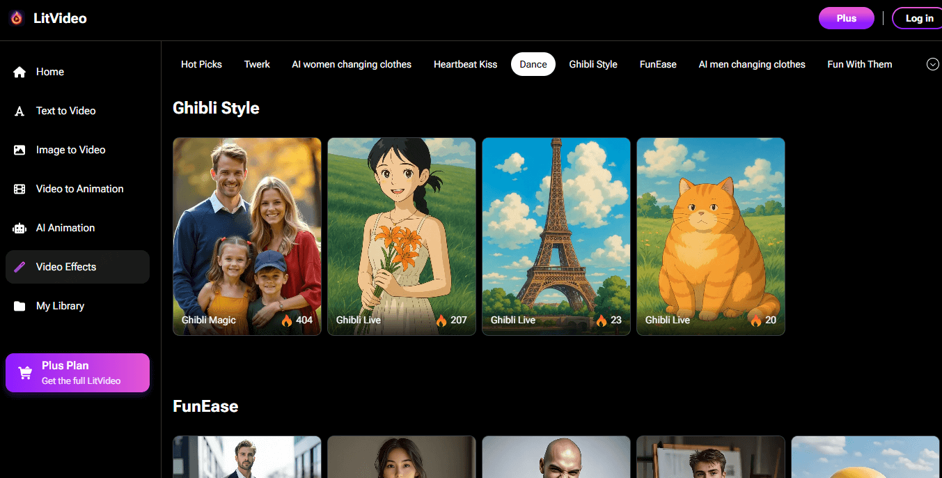This screenshot has height=478, width=942.
Task: Open the Plus Plan upgrade banner
Action: 77,373
